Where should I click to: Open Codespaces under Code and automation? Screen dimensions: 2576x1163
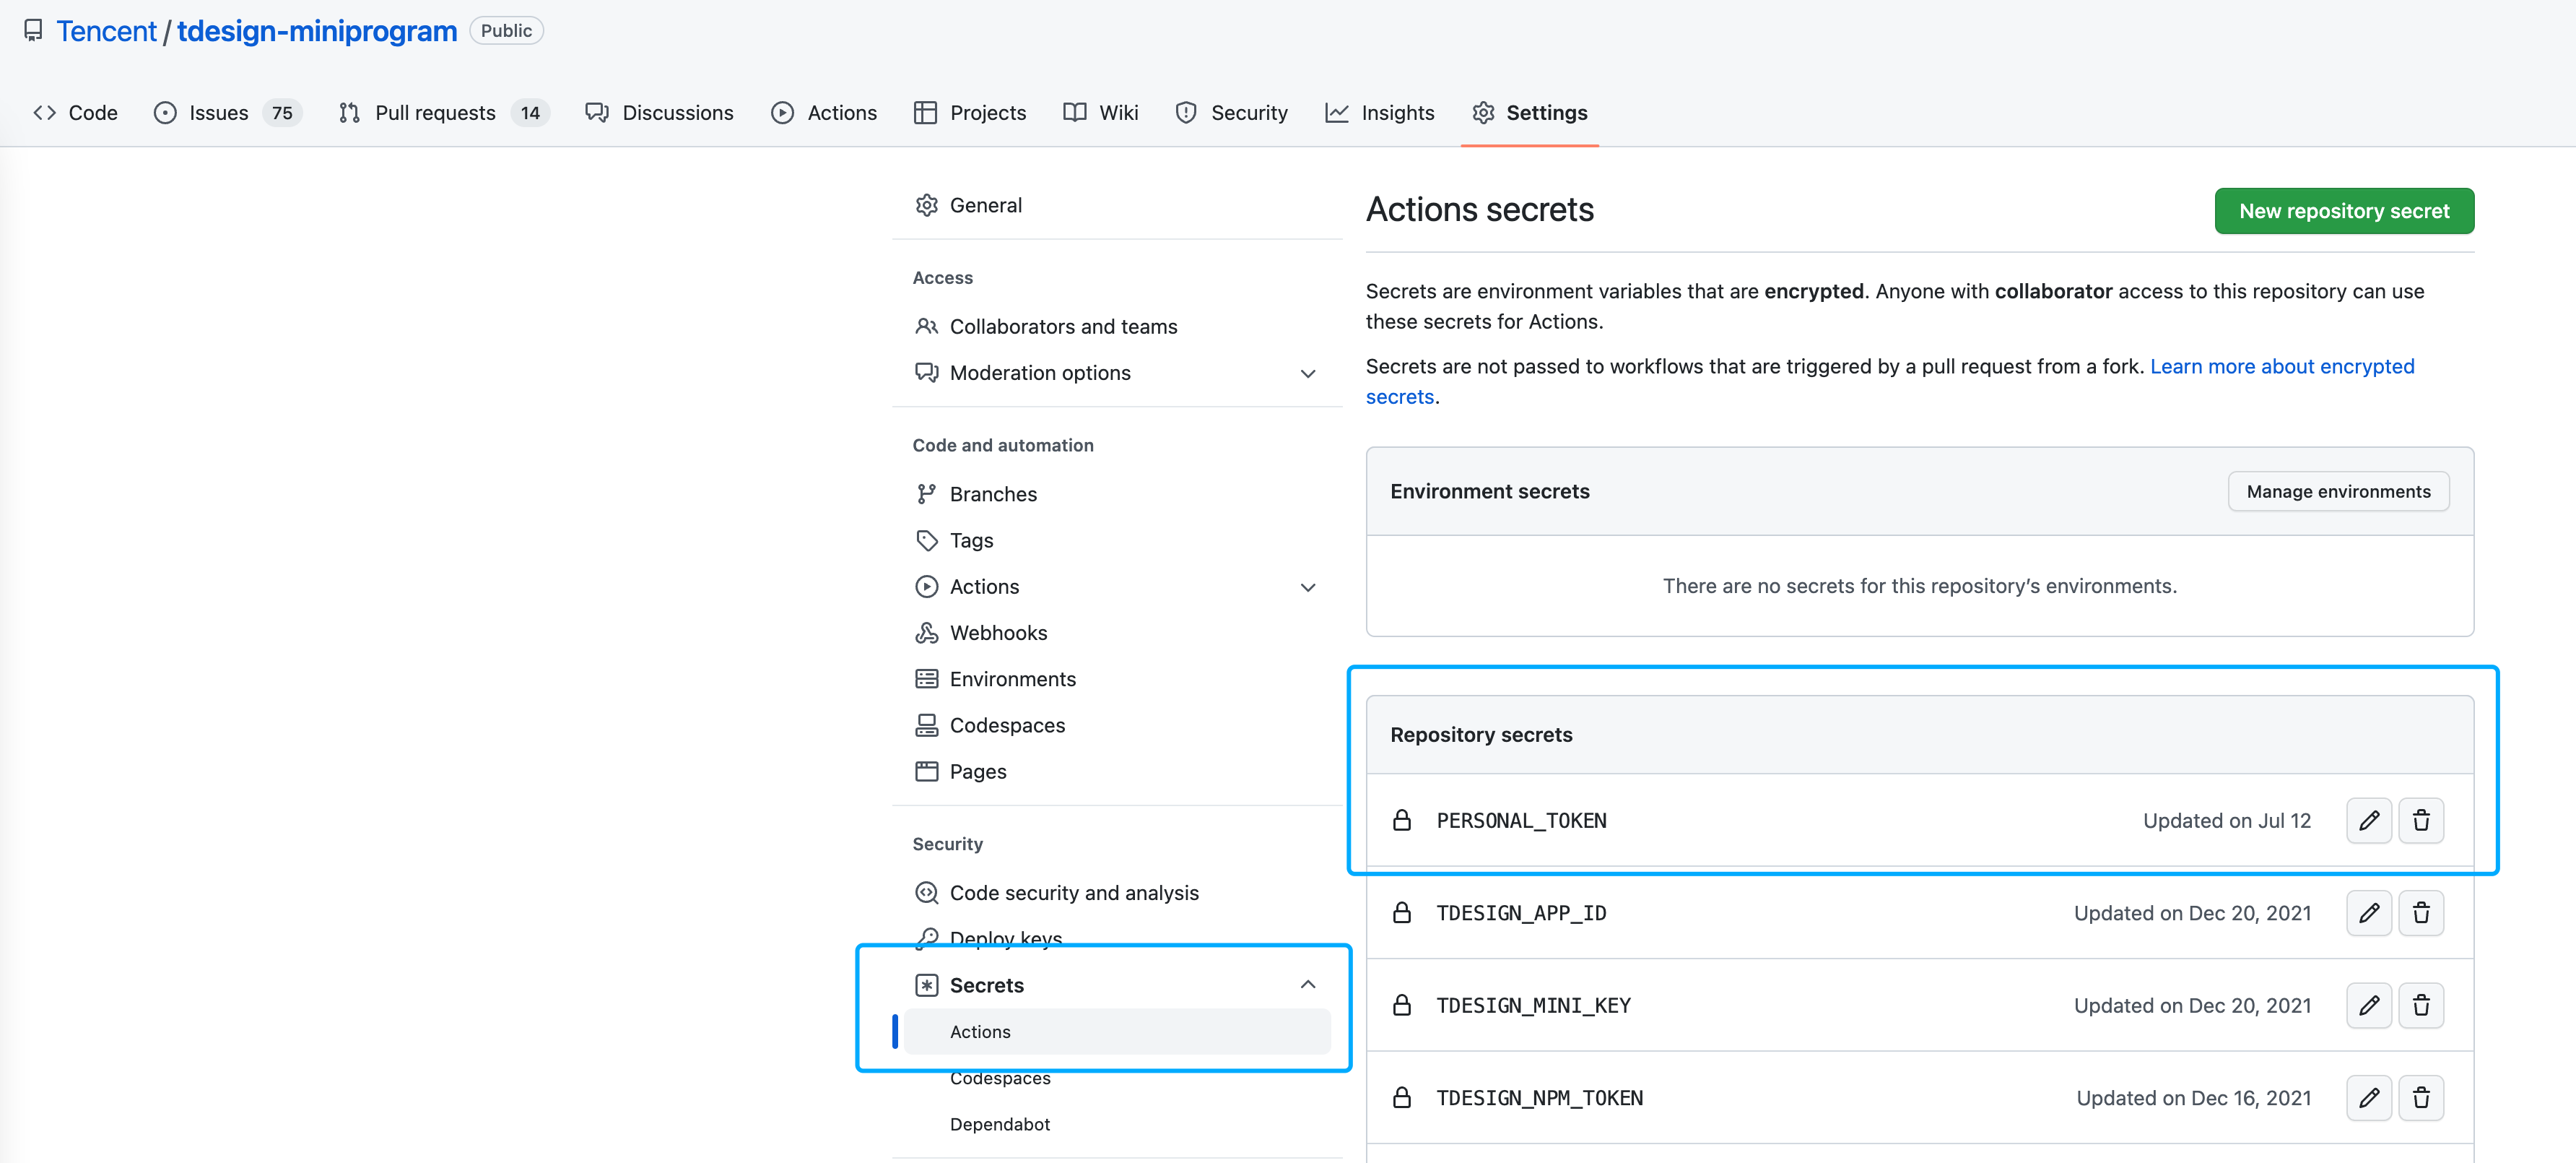[x=1117, y=726]
